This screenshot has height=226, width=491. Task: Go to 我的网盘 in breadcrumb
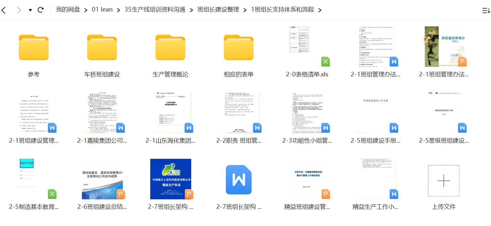[68, 10]
